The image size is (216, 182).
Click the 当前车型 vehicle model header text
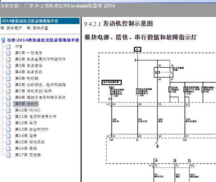click(x=58, y=6)
